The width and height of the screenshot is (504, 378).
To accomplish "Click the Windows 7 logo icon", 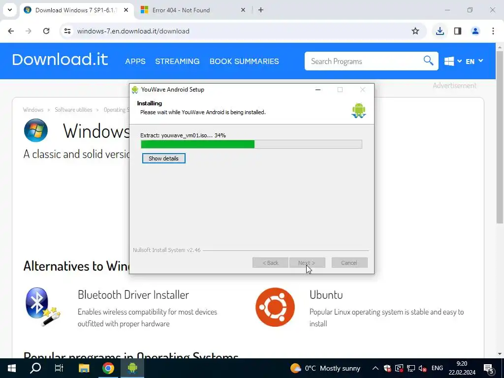I will pos(36,130).
